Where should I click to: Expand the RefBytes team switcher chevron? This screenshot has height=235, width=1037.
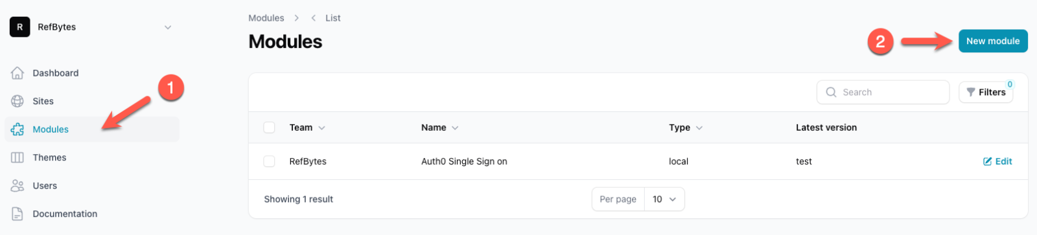(168, 27)
